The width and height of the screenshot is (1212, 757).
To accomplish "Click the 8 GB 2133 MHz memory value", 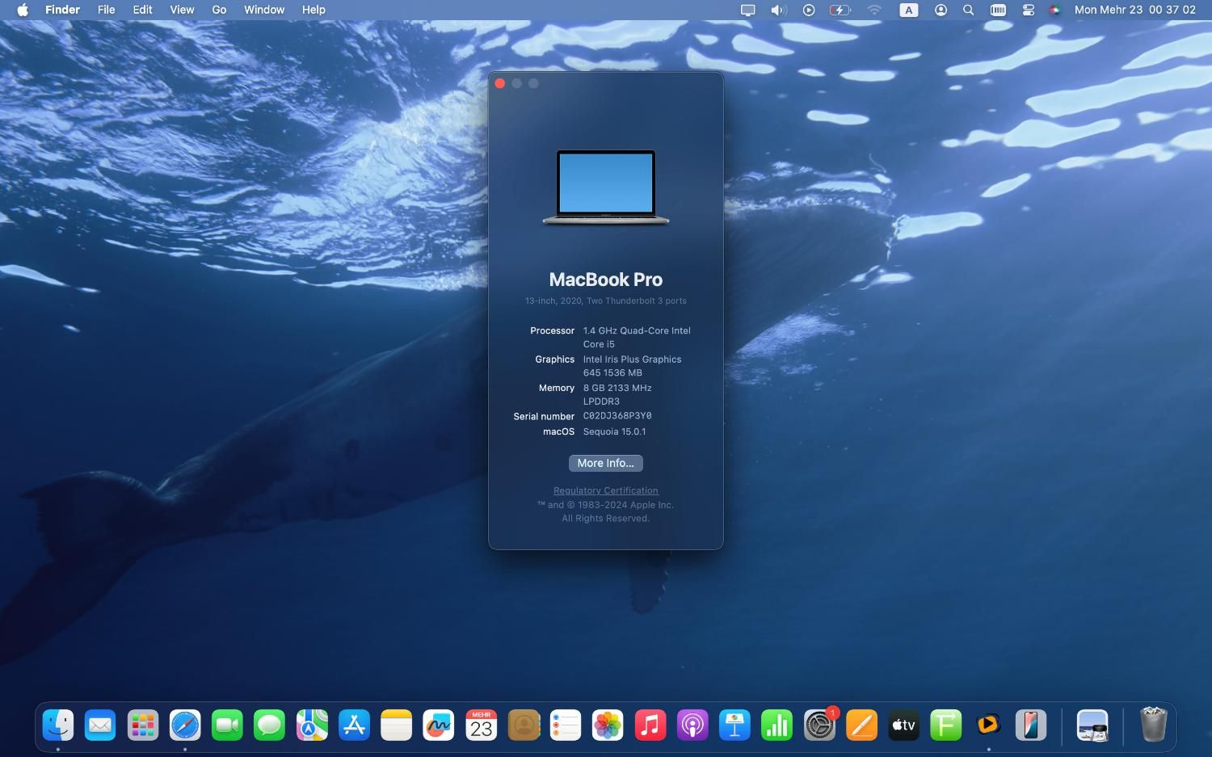I will tap(617, 394).
